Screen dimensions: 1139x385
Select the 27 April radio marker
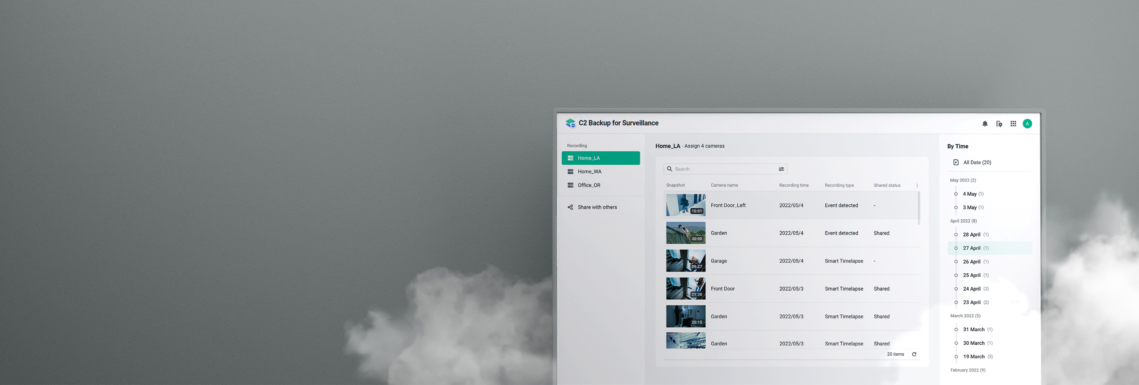[x=956, y=248]
